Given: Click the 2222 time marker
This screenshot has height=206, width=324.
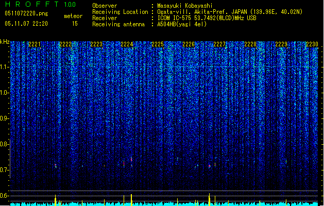Looking at the screenshot, I should (65, 44).
